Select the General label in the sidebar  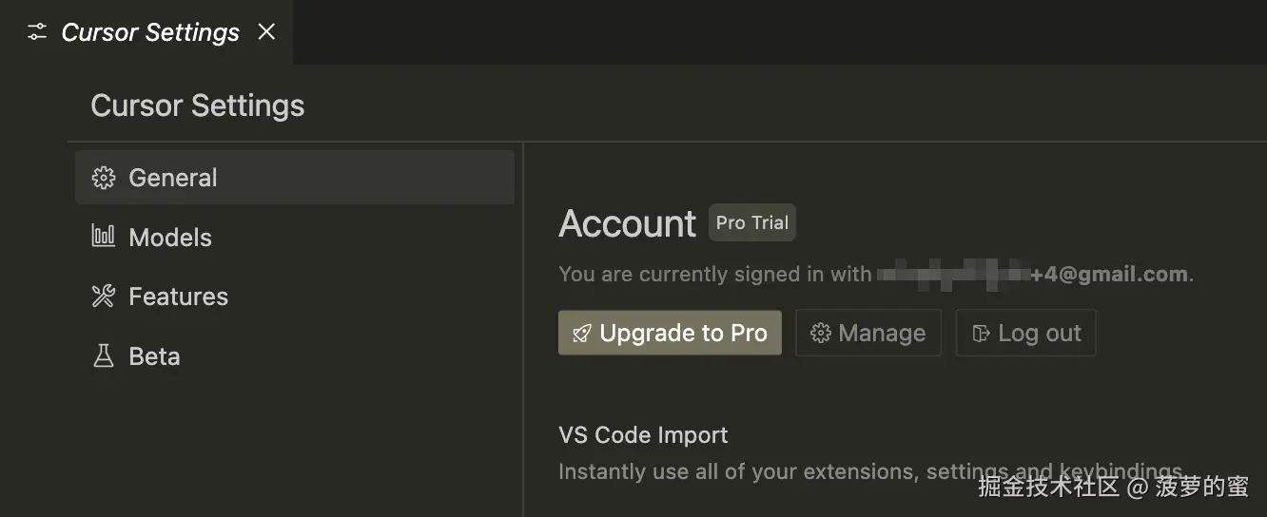173,178
